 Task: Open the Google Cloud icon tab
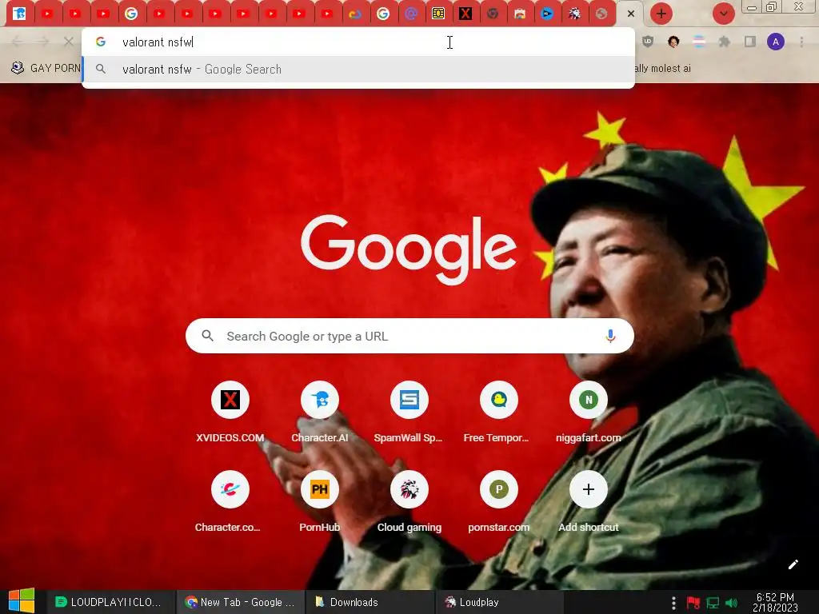(x=355, y=14)
